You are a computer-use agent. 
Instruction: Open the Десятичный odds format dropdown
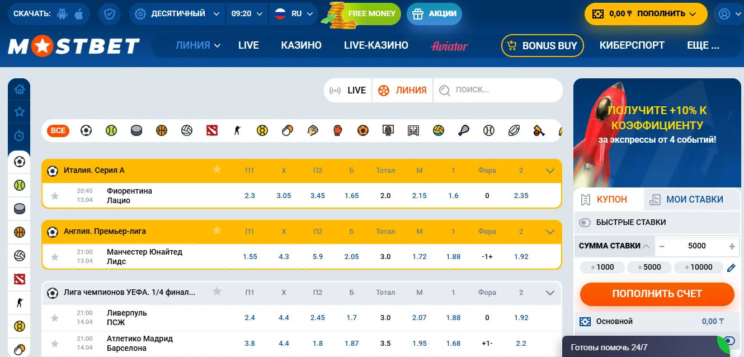tap(177, 14)
